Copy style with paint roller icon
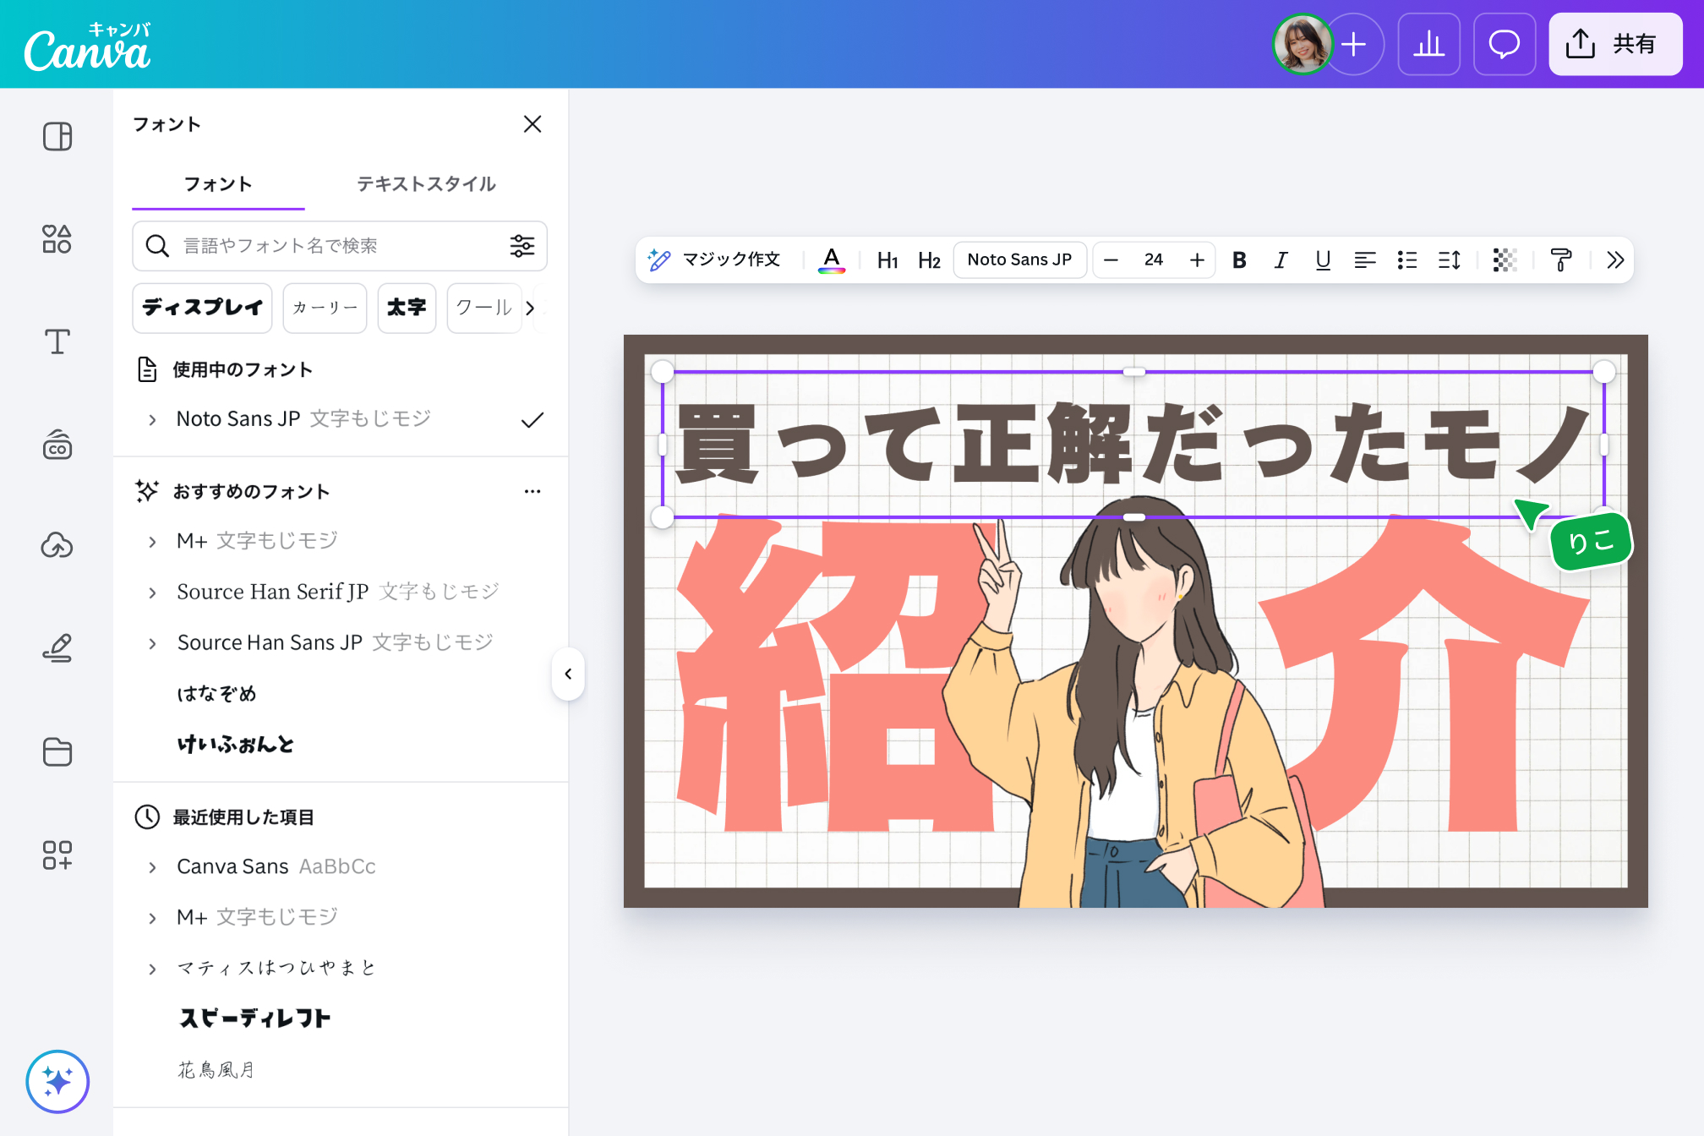The height and width of the screenshot is (1136, 1704). tap(1561, 260)
